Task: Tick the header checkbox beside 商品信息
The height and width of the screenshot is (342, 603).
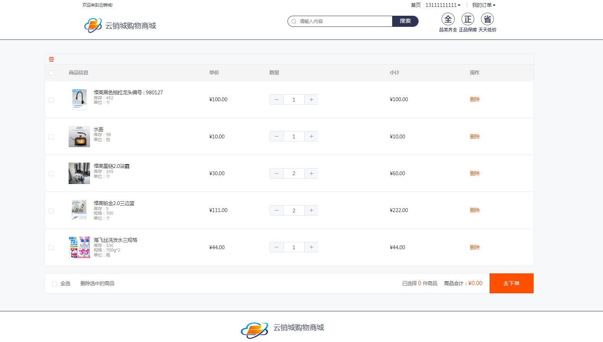Action: 51,73
